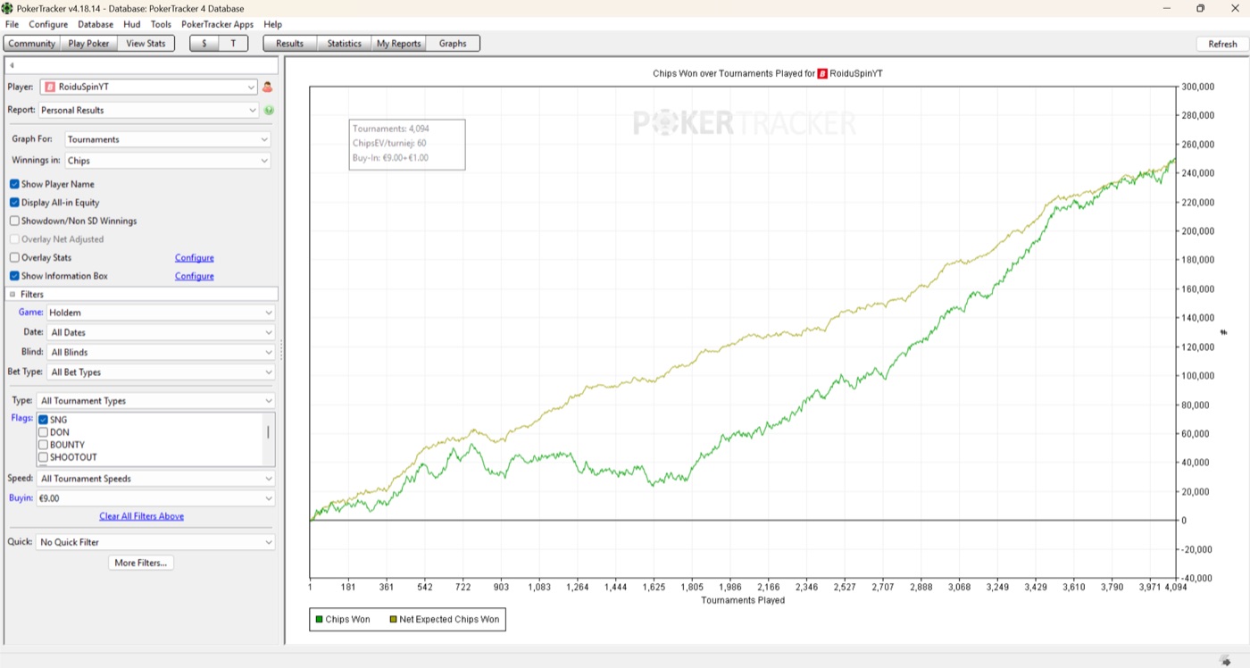Image resolution: width=1250 pixels, height=668 pixels.
Task: Switch to the Play Poker view
Action: pyautogui.click(x=89, y=43)
